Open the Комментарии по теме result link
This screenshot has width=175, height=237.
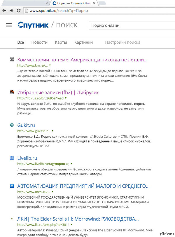click(x=82, y=60)
